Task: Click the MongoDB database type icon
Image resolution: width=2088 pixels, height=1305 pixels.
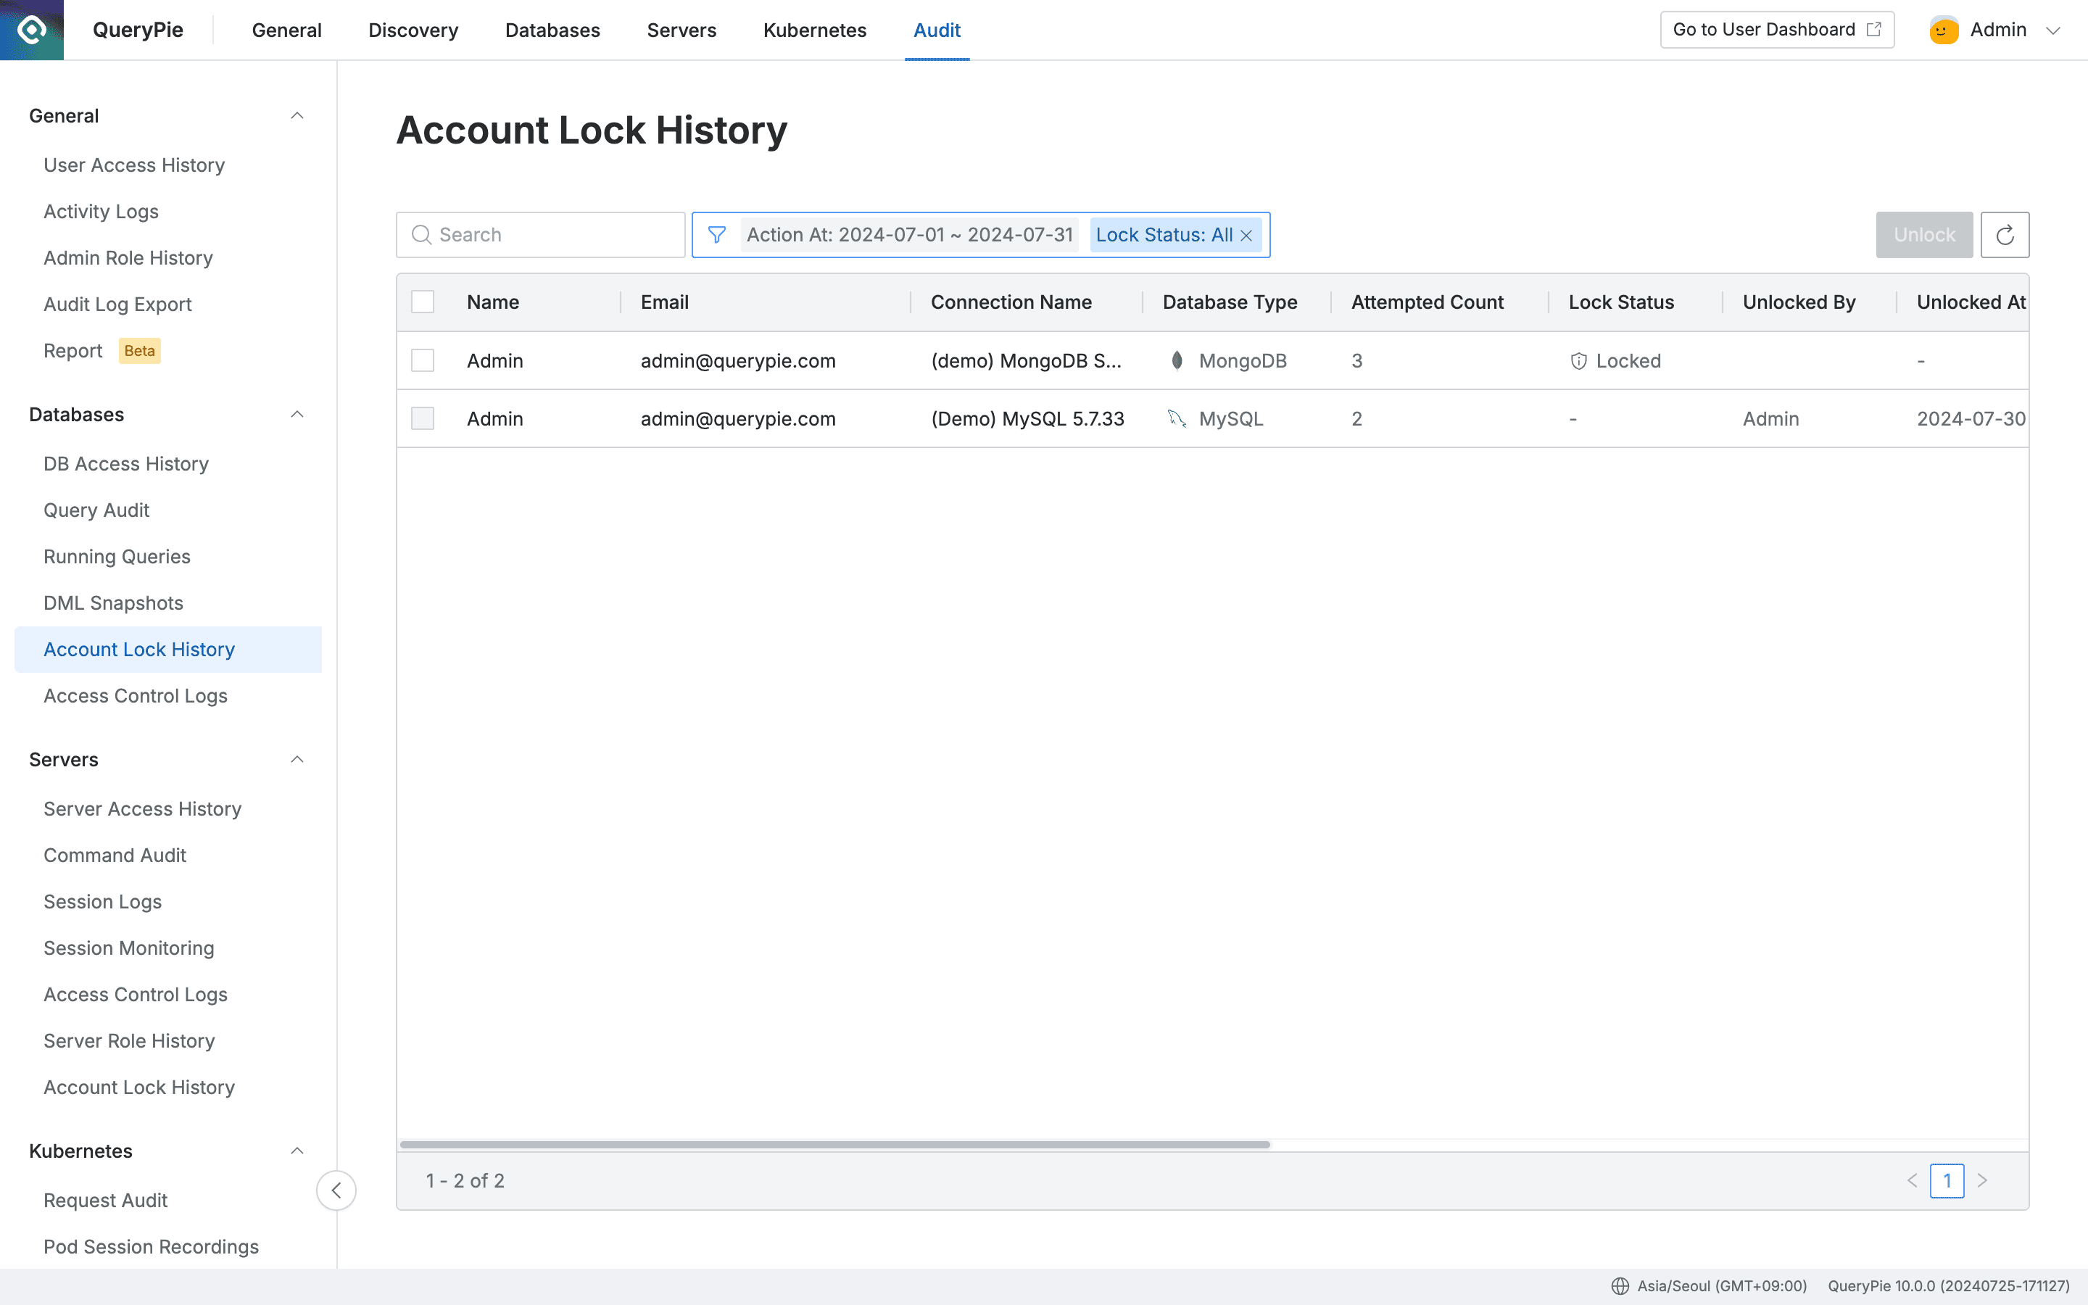Action: click(x=1176, y=360)
